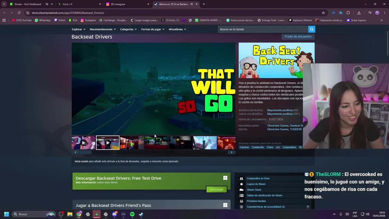
Task: Select the first pink character video thumbnail
Action: click(84, 143)
